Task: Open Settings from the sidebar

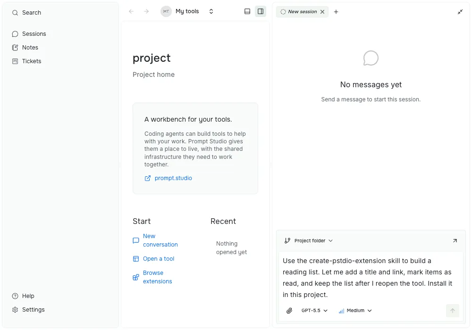Action: pos(28,310)
